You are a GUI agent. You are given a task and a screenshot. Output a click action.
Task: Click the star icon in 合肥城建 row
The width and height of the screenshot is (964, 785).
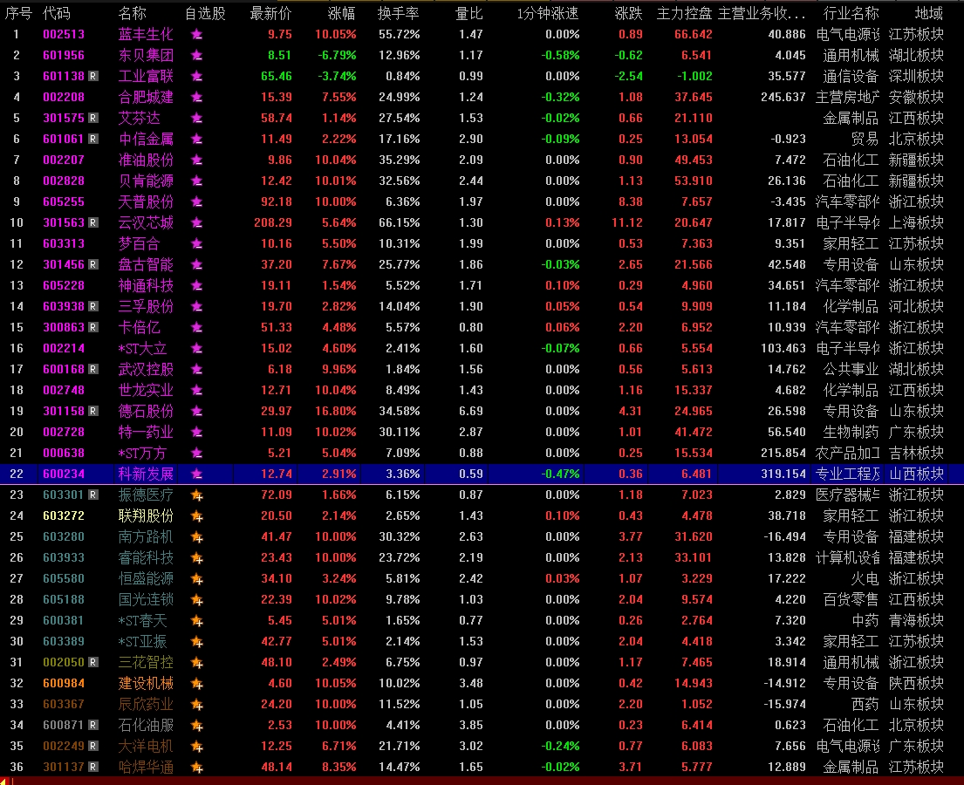[197, 97]
